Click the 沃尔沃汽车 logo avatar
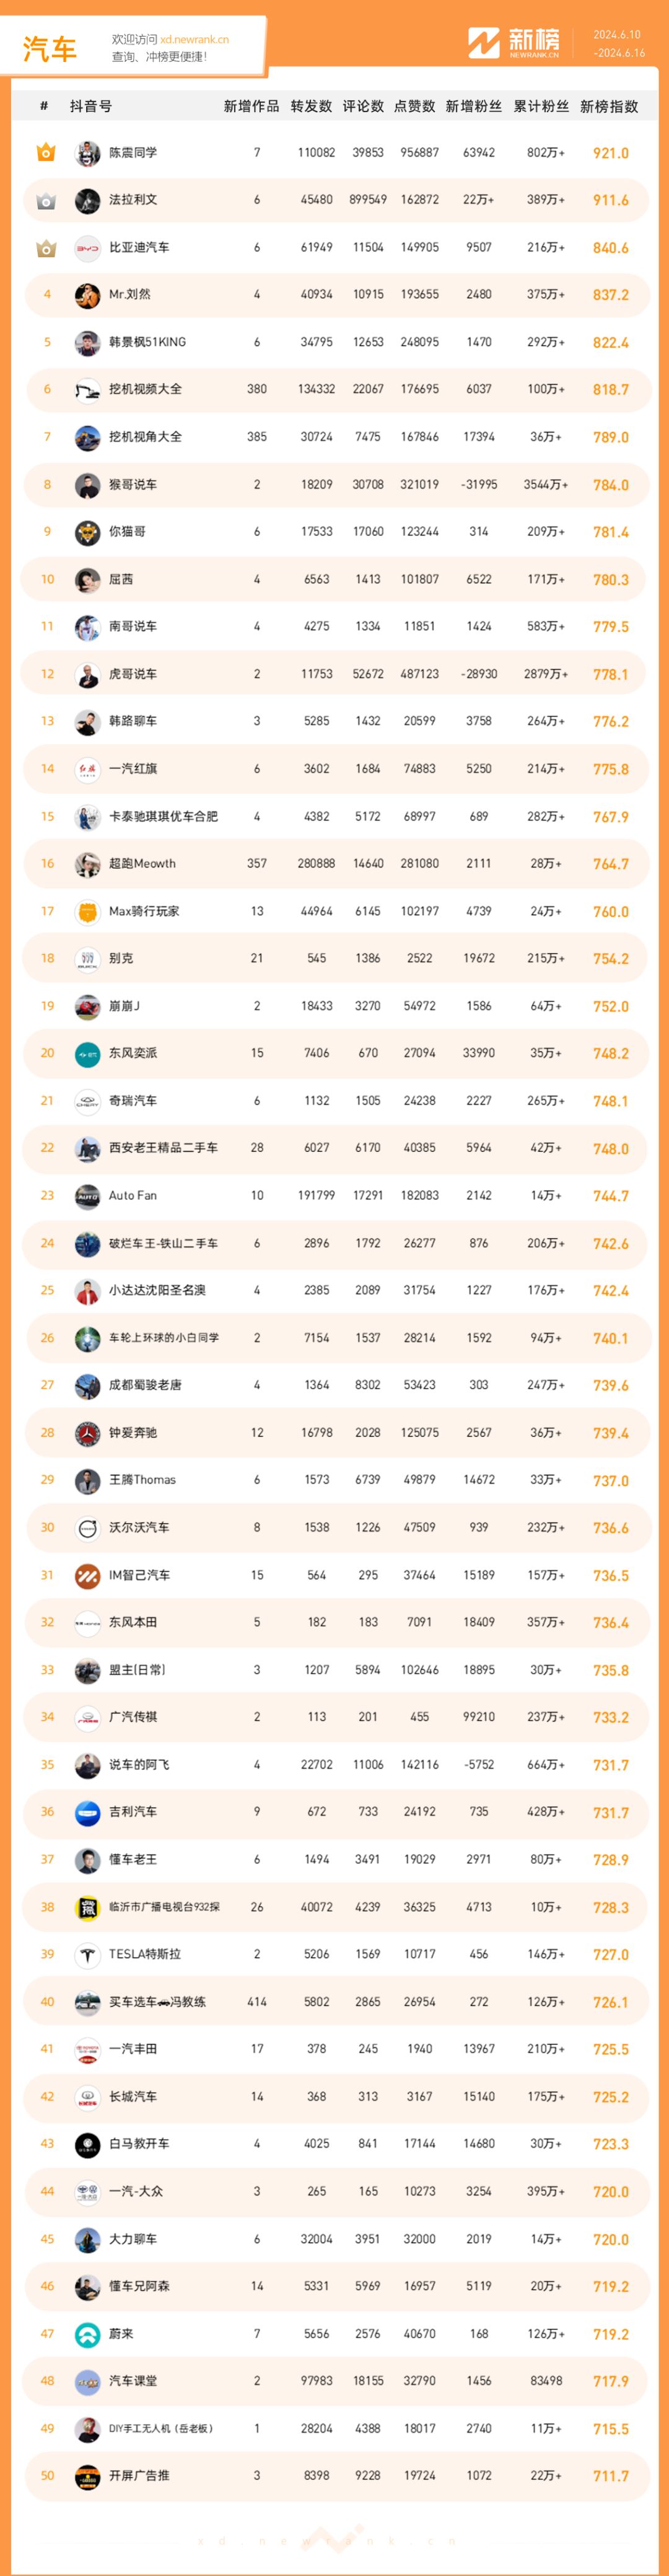669x2576 pixels. point(88,1527)
